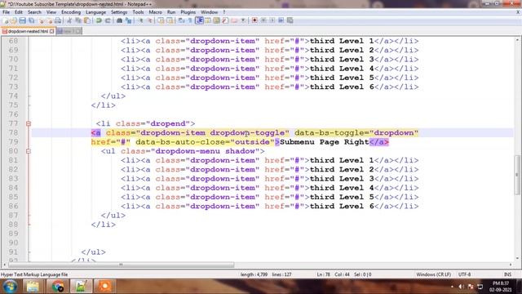Screen dimensions: 522x294
Task: Open the Edit menu
Action: pyautogui.click(x=19, y=12)
